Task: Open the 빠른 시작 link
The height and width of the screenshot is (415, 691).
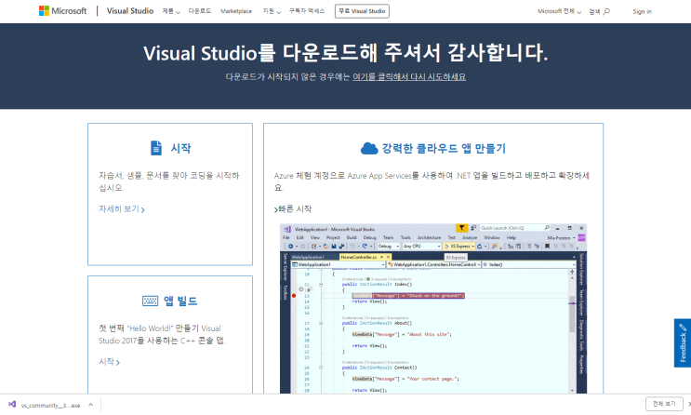Action: pos(293,209)
